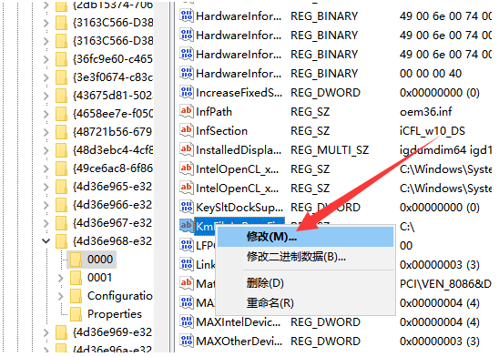The height and width of the screenshot is (357, 499).
Task: Choose 删除(D) from the context menu
Action: click(305, 283)
